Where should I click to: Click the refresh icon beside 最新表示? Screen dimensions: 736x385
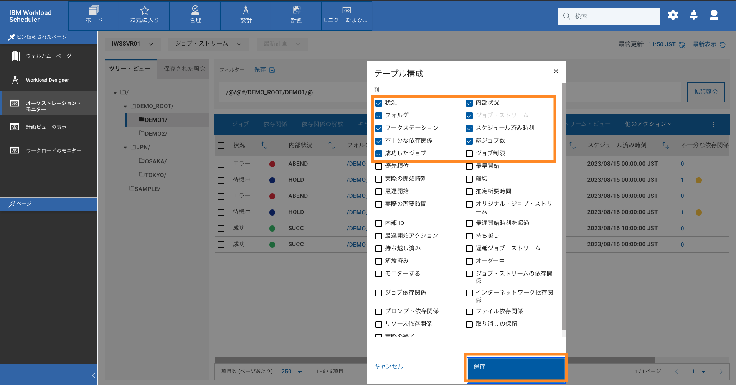(x=724, y=44)
